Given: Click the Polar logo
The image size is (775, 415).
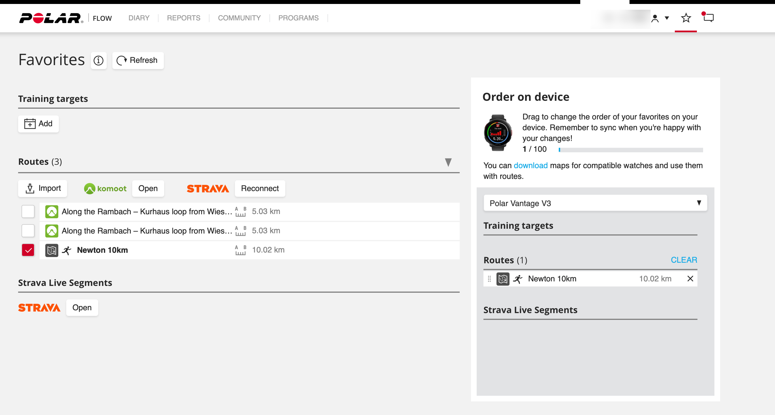Looking at the screenshot, I should coord(51,18).
